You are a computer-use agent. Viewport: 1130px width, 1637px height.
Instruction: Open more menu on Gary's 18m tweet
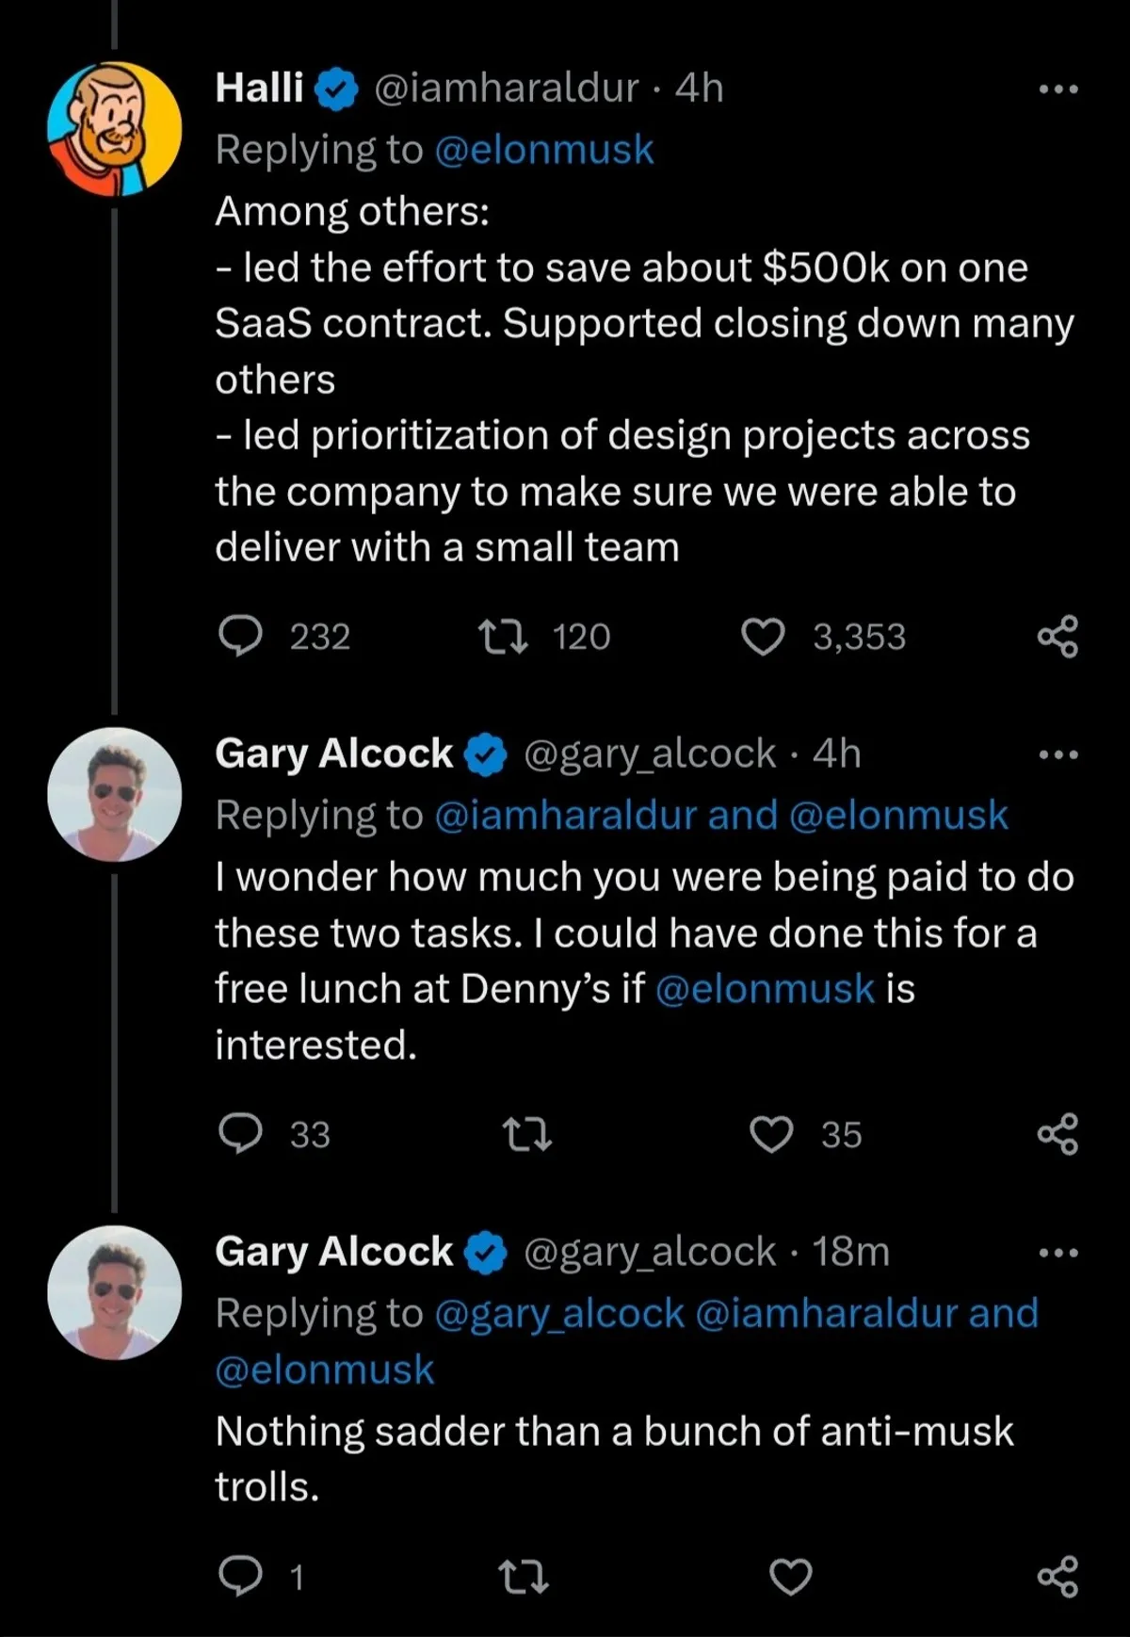pyautogui.click(x=1058, y=1253)
